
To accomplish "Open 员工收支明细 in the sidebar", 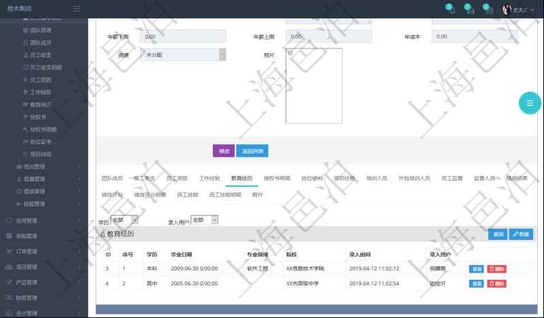I will 46,67.
